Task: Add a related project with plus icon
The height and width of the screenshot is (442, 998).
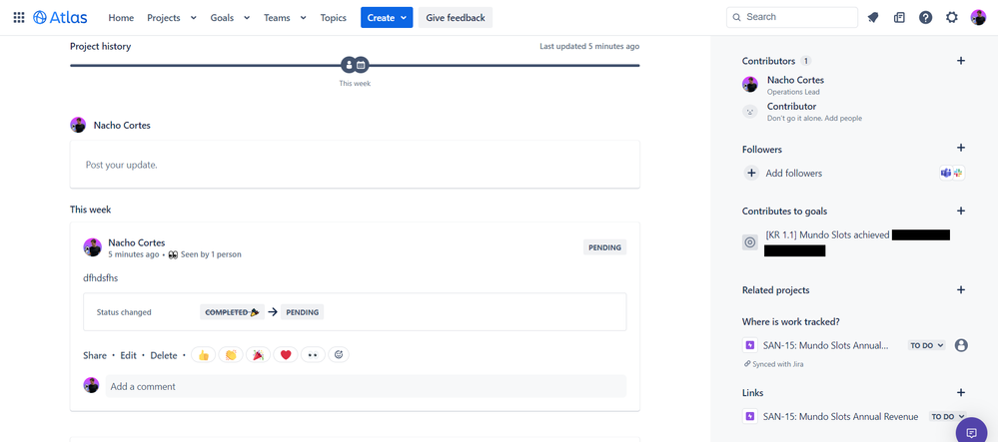Action: (961, 290)
